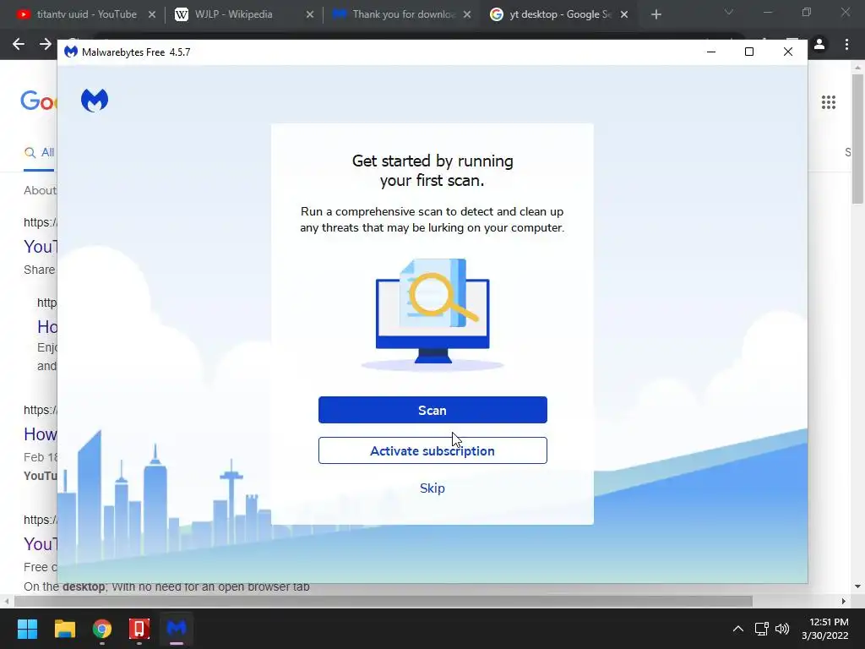
Task: Open the Windows Start menu
Action: click(x=27, y=629)
